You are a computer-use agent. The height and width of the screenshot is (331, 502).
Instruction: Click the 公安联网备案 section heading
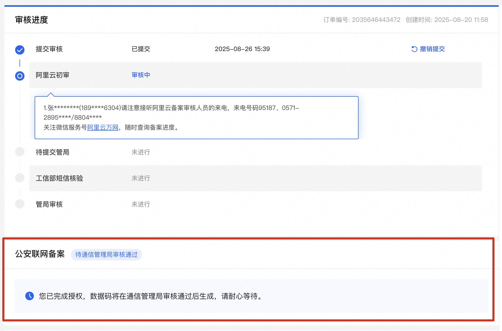[x=40, y=254]
